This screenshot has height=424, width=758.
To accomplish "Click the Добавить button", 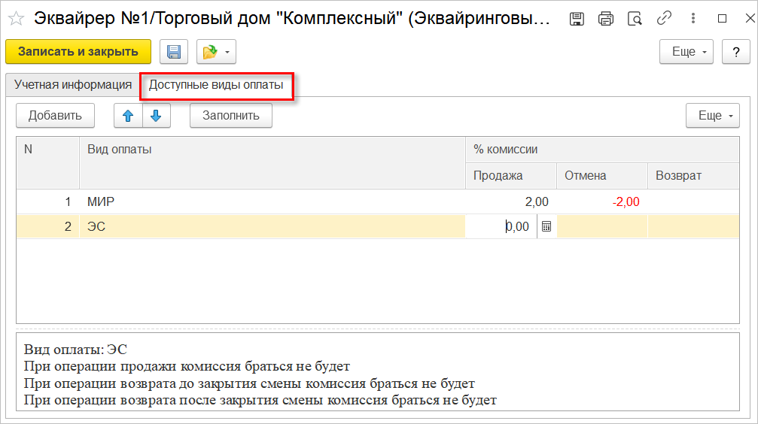I will pyautogui.click(x=55, y=116).
